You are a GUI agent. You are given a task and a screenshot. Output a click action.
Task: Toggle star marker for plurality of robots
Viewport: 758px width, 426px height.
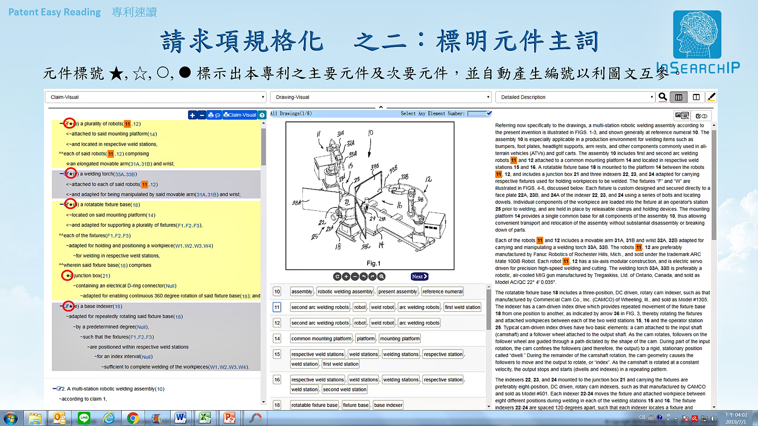(x=71, y=124)
